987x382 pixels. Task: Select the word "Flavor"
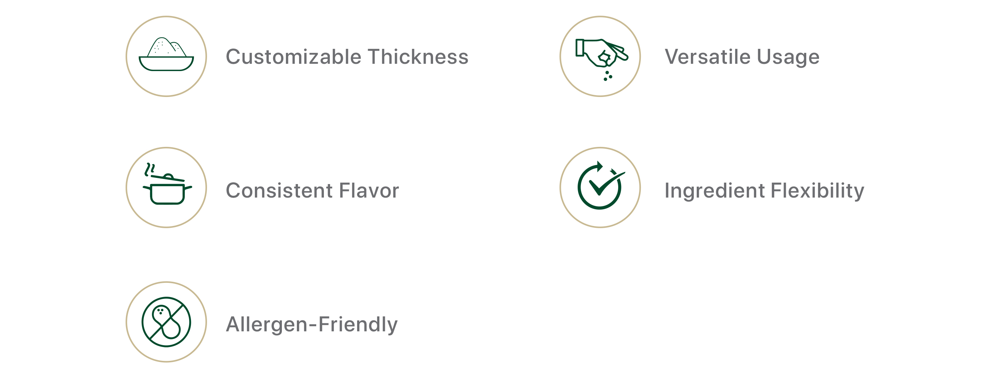[x=368, y=190]
